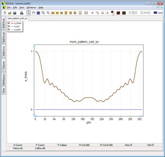Select the text annotation tool
Screen dimensions: 165x157
(x=107, y=13)
